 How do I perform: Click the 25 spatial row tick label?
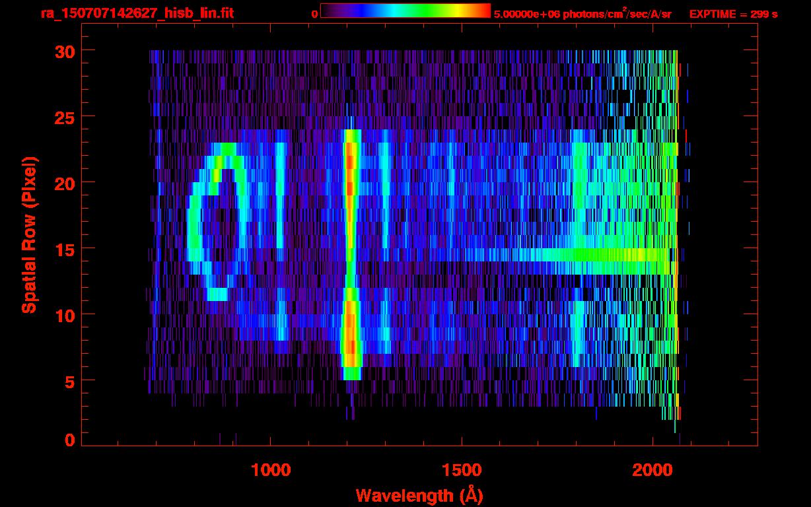click(65, 117)
